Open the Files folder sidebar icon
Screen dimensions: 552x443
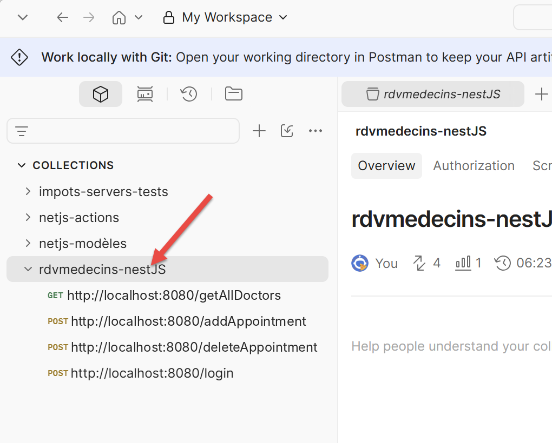tap(233, 94)
